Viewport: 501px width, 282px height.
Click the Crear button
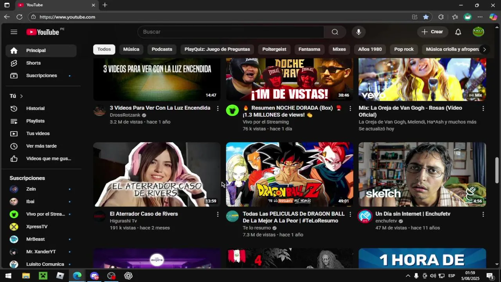click(x=433, y=32)
